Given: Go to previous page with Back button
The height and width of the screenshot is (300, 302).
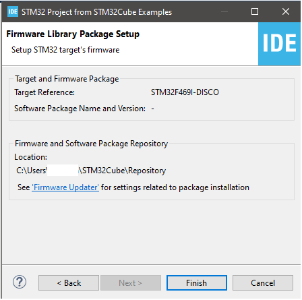Looking at the screenshot, I should (x=69, y=283).
